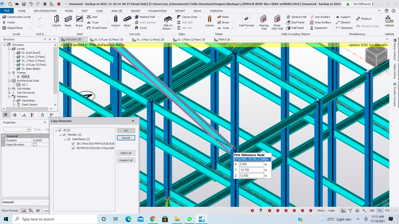The image size is (399, 224).
Task: Open the FILE menu
Action: tap(7, 11)
